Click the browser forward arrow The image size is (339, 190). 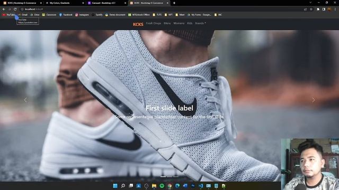(10, 9)
